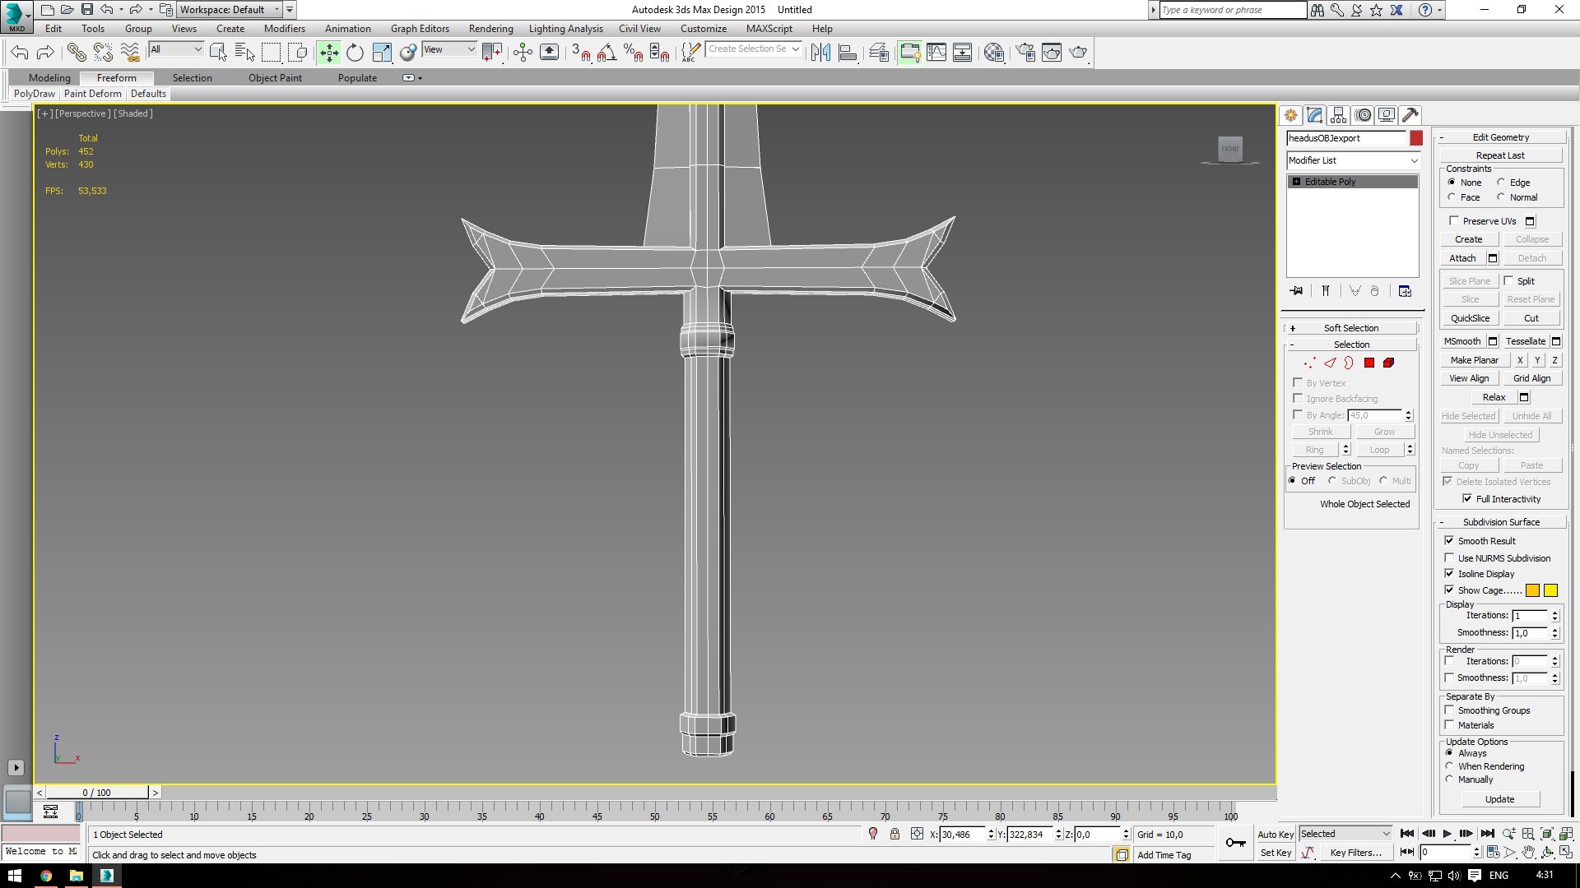
Task: Select the Select and Move tool
Action: click(329, 53)
